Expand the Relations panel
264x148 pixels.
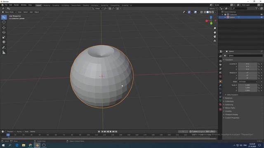tap(229, 98)
